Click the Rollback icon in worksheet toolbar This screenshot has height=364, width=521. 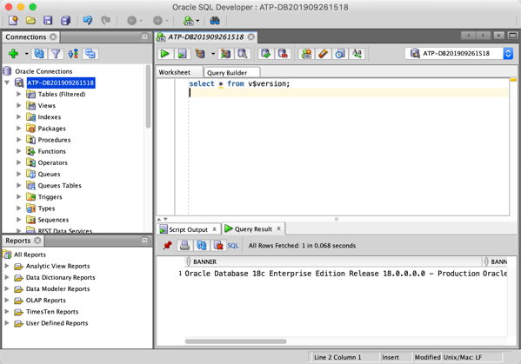[x=283, y=53]
